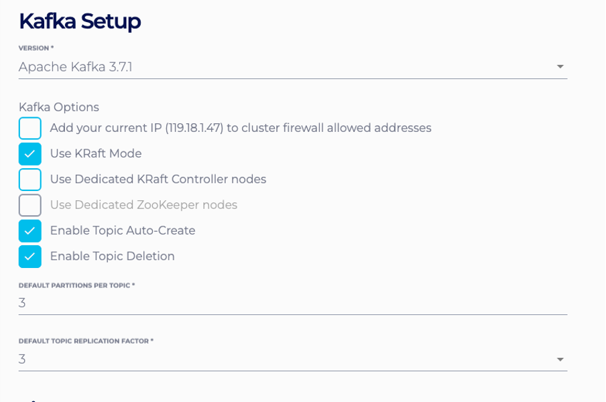Click the 'Enable Topic Auto-Create' label
The width and height of the screenshot is (606, 402).
pyautogui.click(x=123, y=230)
